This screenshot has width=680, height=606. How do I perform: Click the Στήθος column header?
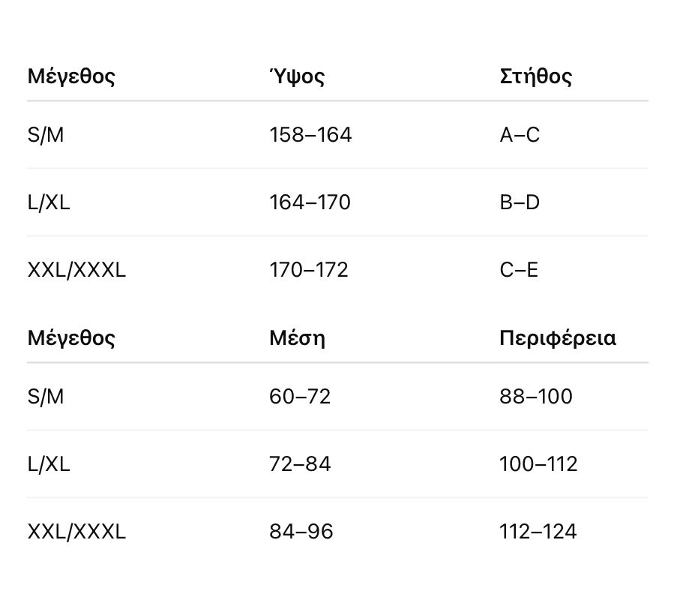click(x=535, y=76)
